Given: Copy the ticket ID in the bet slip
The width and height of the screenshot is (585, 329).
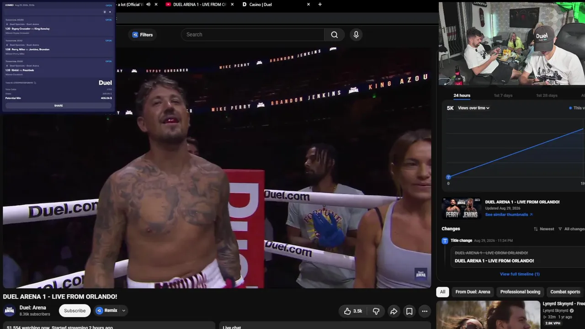Looking at the screenshot, I should pyautogui.click(x=35, y=83).
